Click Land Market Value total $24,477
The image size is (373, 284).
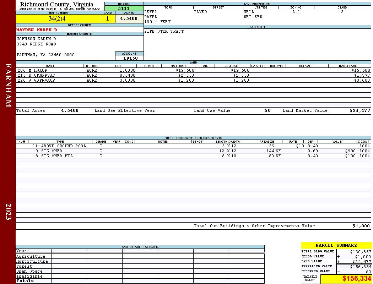(x=360, y=110)
